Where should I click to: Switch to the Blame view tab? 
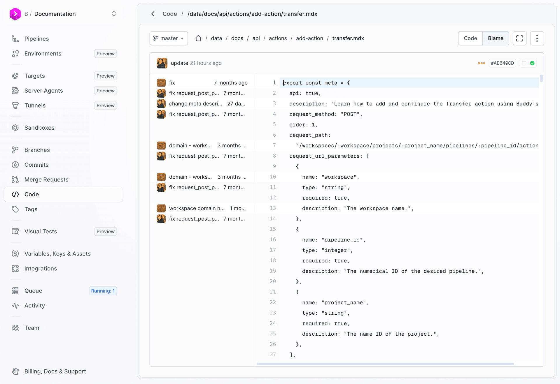[x=496, y=38]
